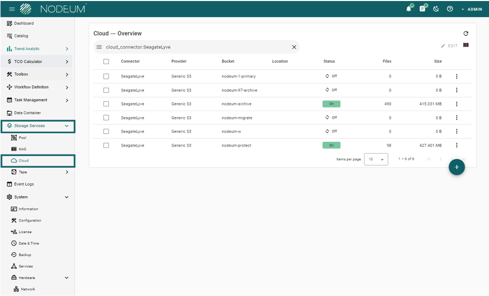
Task: Expand the Trend Analytic submenu
Action: point(67,49)
